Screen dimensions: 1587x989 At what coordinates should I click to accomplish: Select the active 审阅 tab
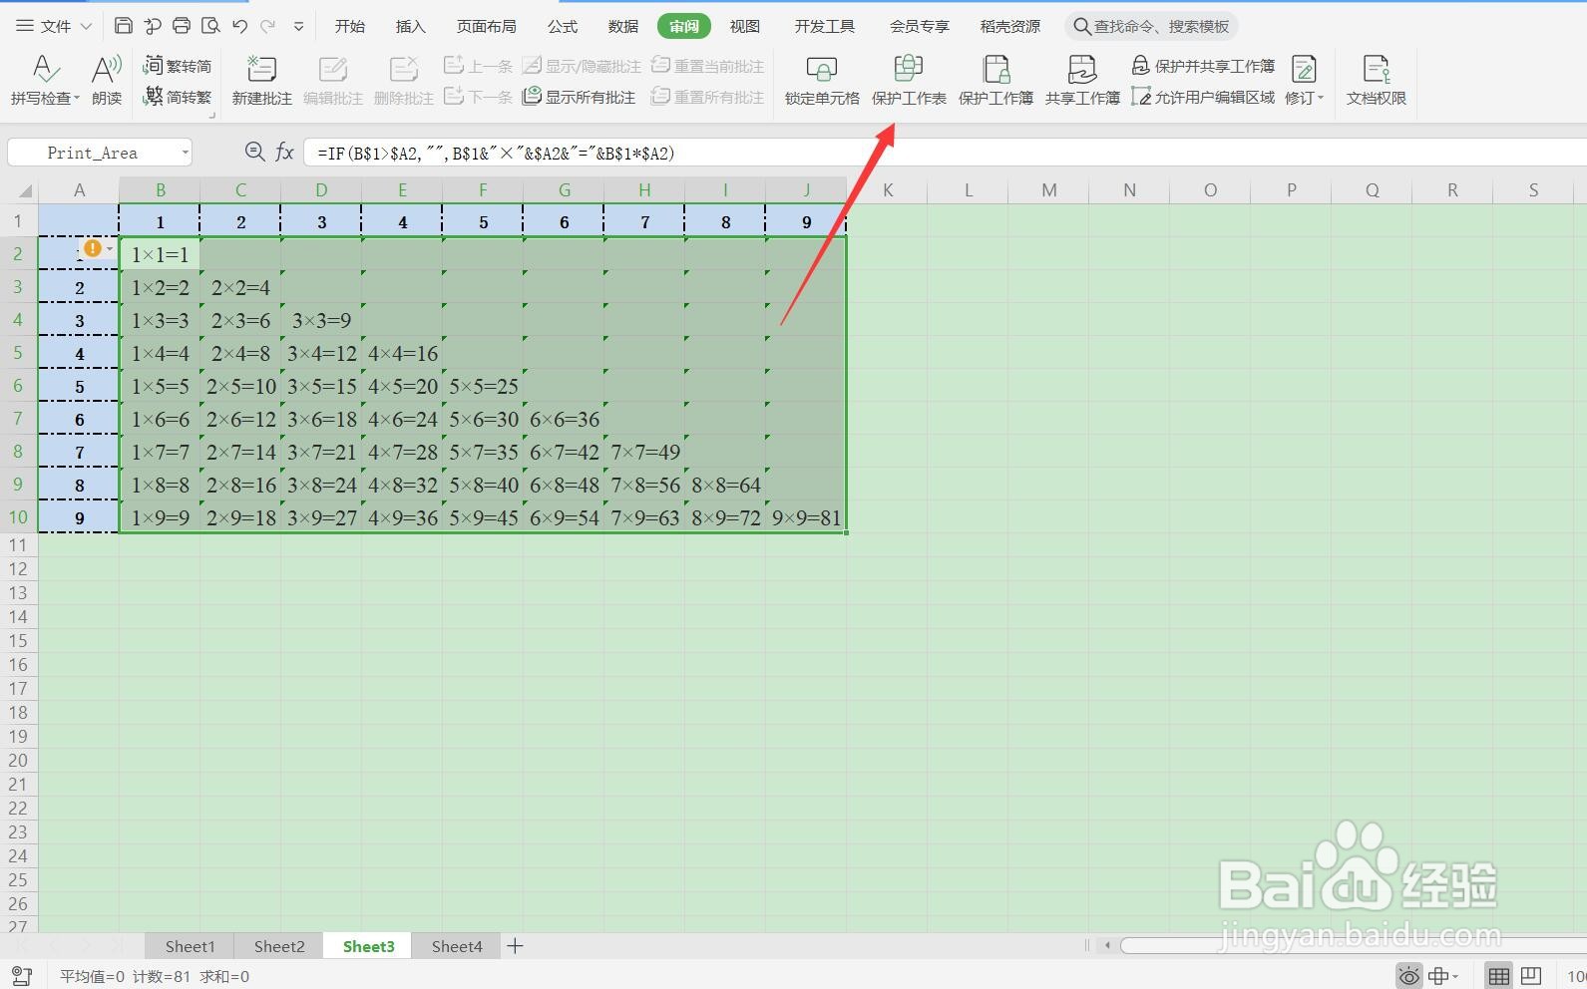point(684,26)
